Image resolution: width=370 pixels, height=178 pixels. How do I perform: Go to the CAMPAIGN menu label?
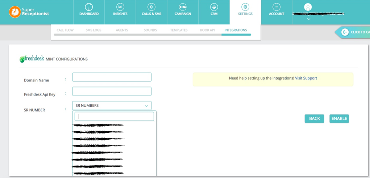point(183,14)
